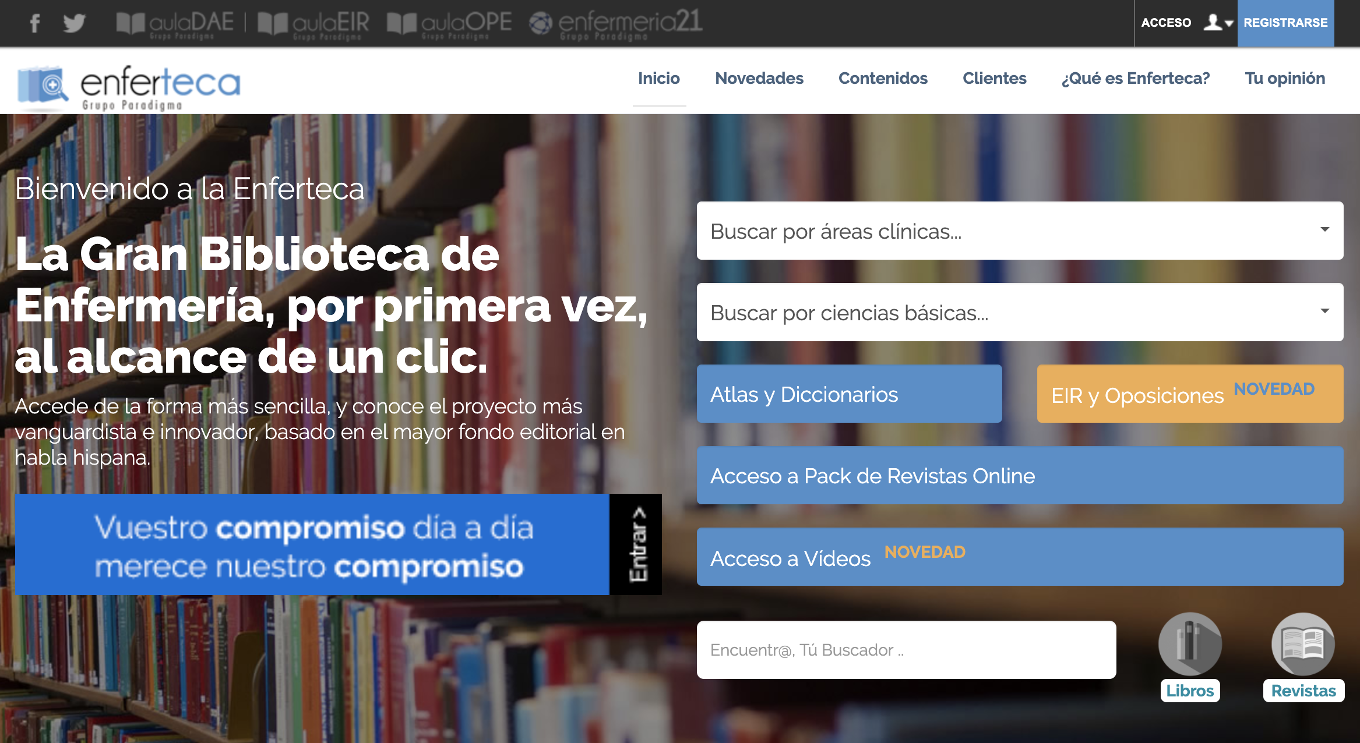This screenshot has height=743, width=1360.
Task: Go to Inicio menu item
Action: click(x=659, y=78)
